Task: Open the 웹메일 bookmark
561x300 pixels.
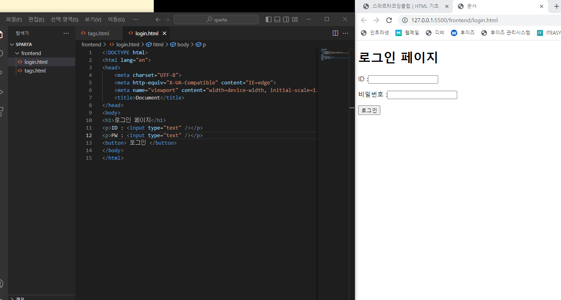Action: coord(407,33)
